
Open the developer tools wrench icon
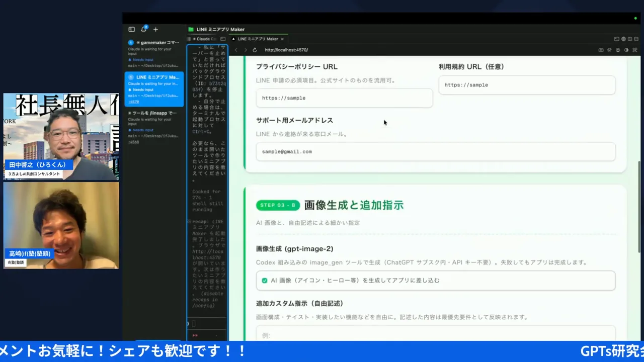click(635, 50)
